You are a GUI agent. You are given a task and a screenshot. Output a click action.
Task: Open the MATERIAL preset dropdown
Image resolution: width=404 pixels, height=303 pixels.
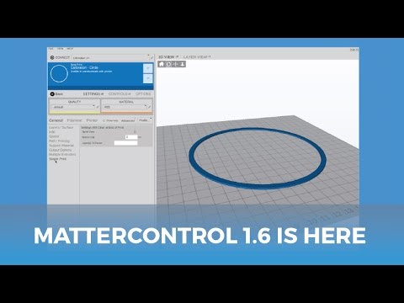coord(125,107)
